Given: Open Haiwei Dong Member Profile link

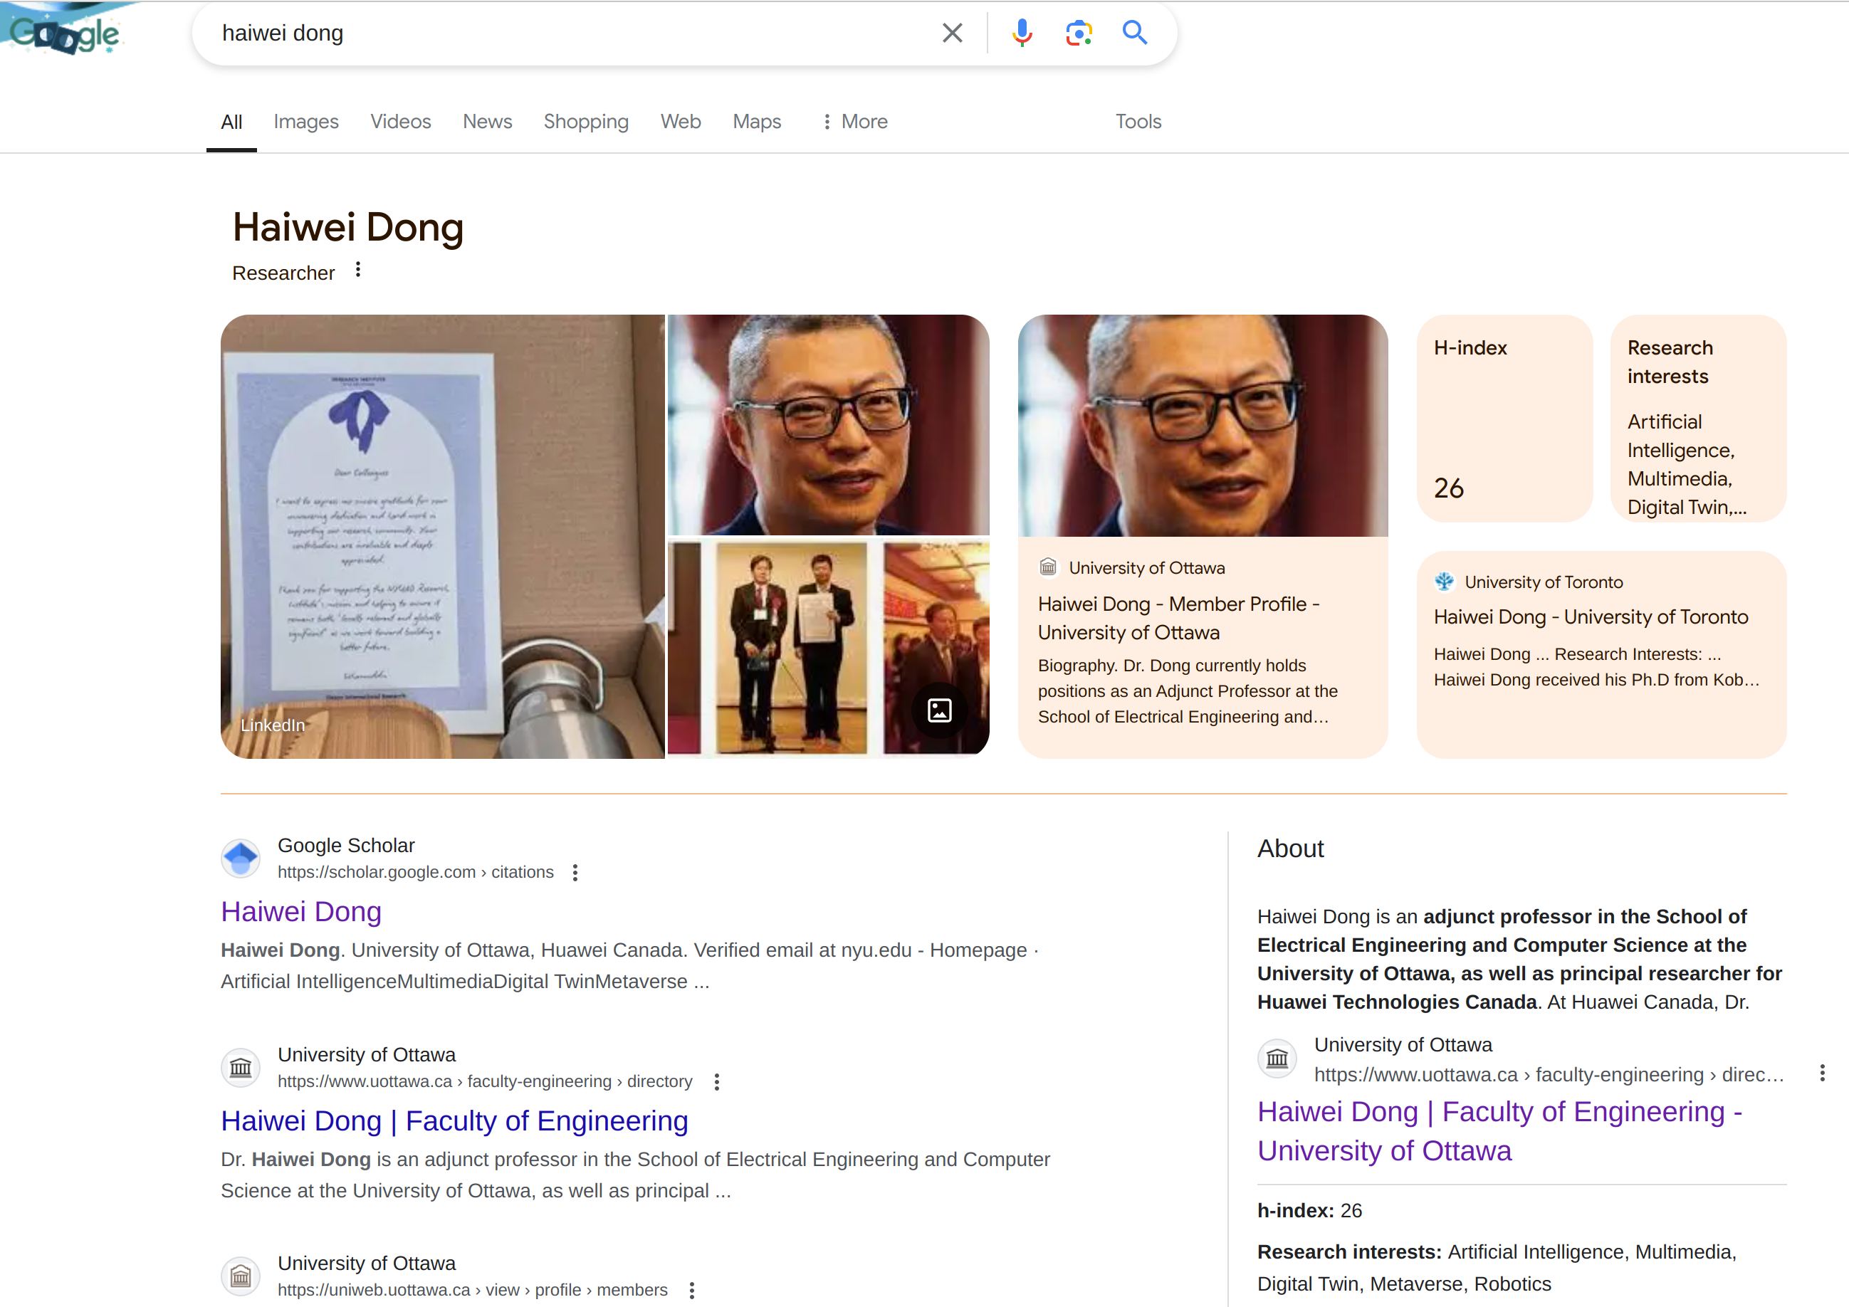Looking at the screenshot, I should pyautogui.click(x=1178, y=619).
